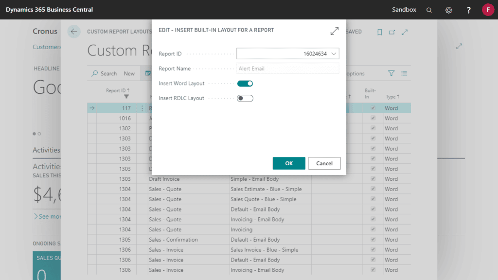Click New to create a layout
498x280 pixels.
[x=129, y=73]
